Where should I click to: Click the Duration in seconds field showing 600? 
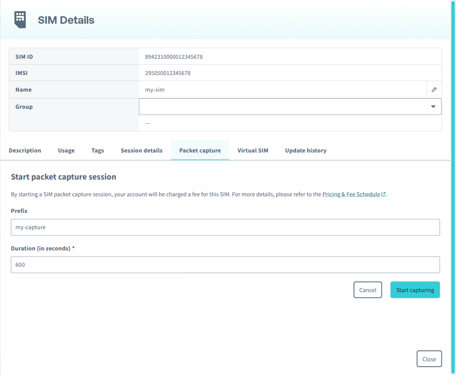click(225, 265)
